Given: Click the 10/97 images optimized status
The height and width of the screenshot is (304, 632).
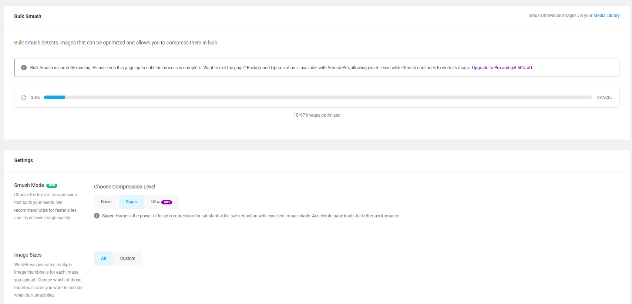Looking at the screenshot, I should click(x=317, y=115).
